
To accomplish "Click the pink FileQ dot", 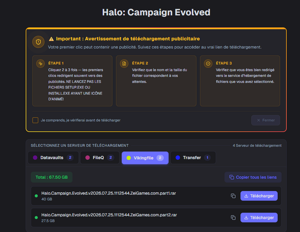I will click(x=87, y=158).
